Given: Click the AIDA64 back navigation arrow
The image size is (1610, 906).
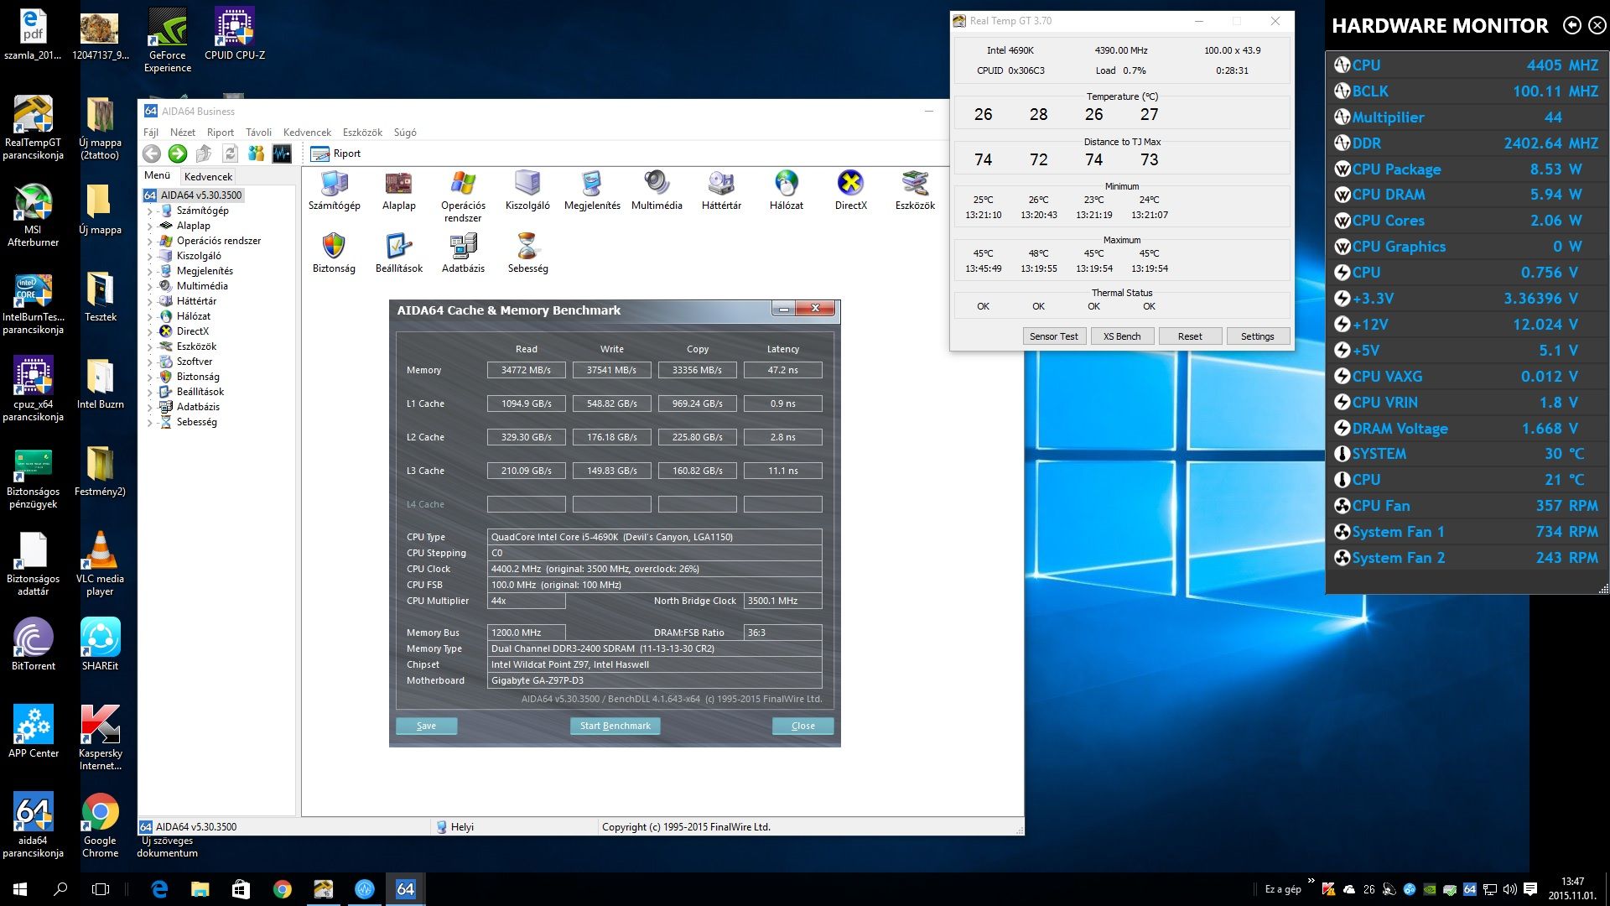Looking at the screenshot, I should [152, 154].
